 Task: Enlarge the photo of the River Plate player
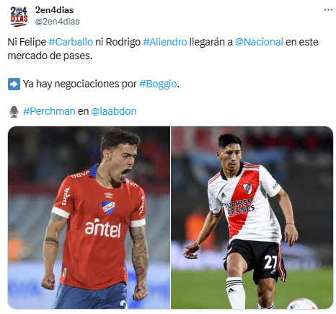[x=252, y=217]
